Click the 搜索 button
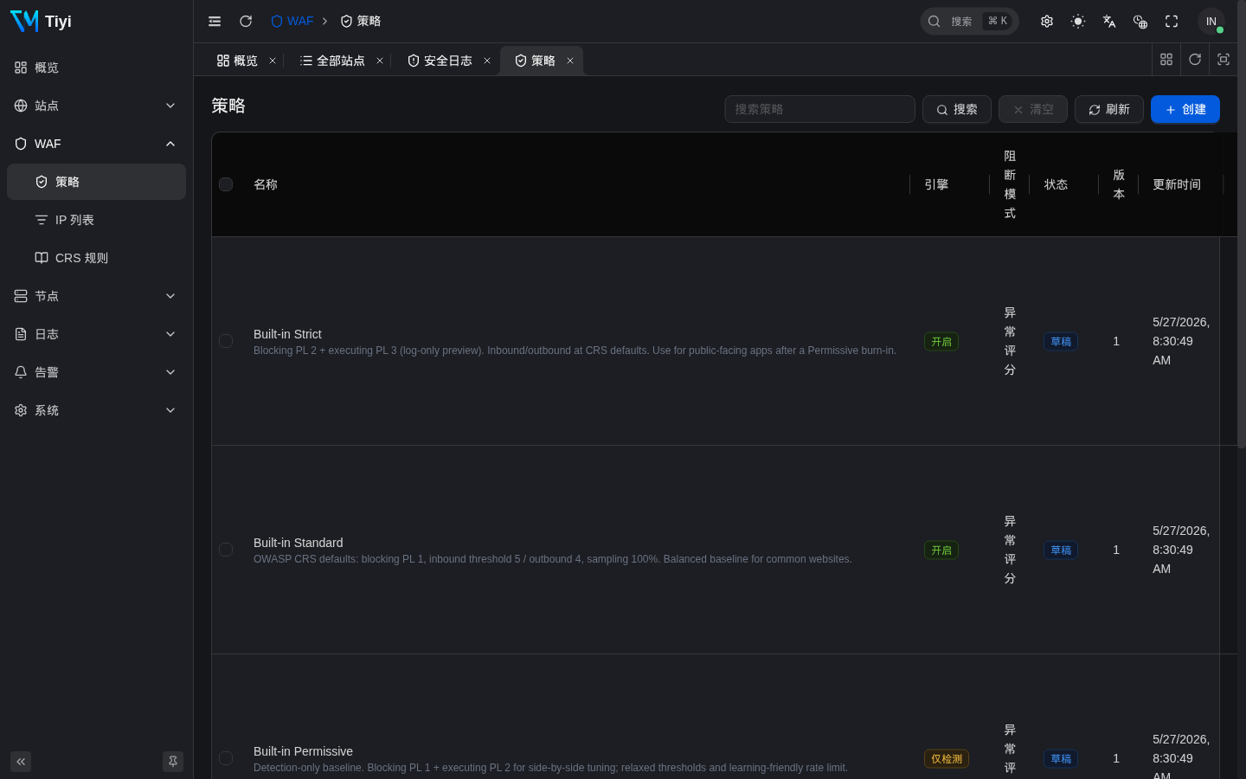 [x=957, y=109]
